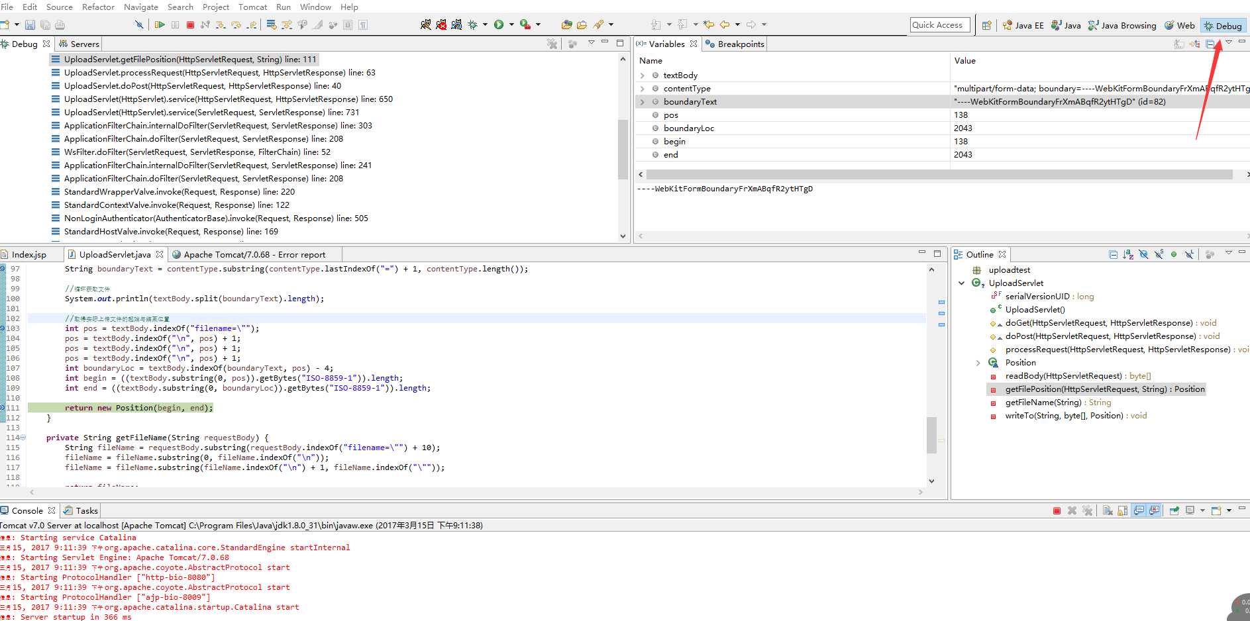Screen dimensions: 1250x621
Task: Click Remove Launch X icon in Console
Action: pos(1072,510)
